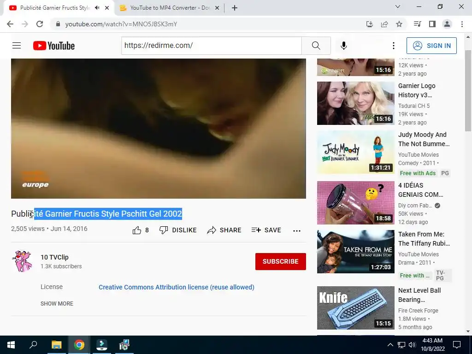Click scrollbar down arrow

tap(468, 331)
